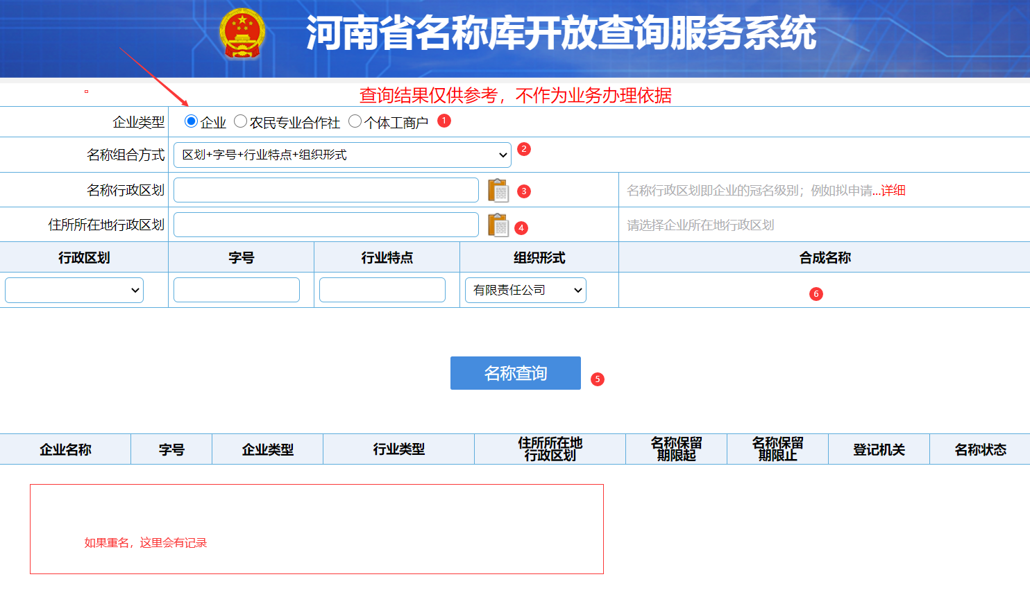Click inside the 名称行政区划 input field

[326, 189]
